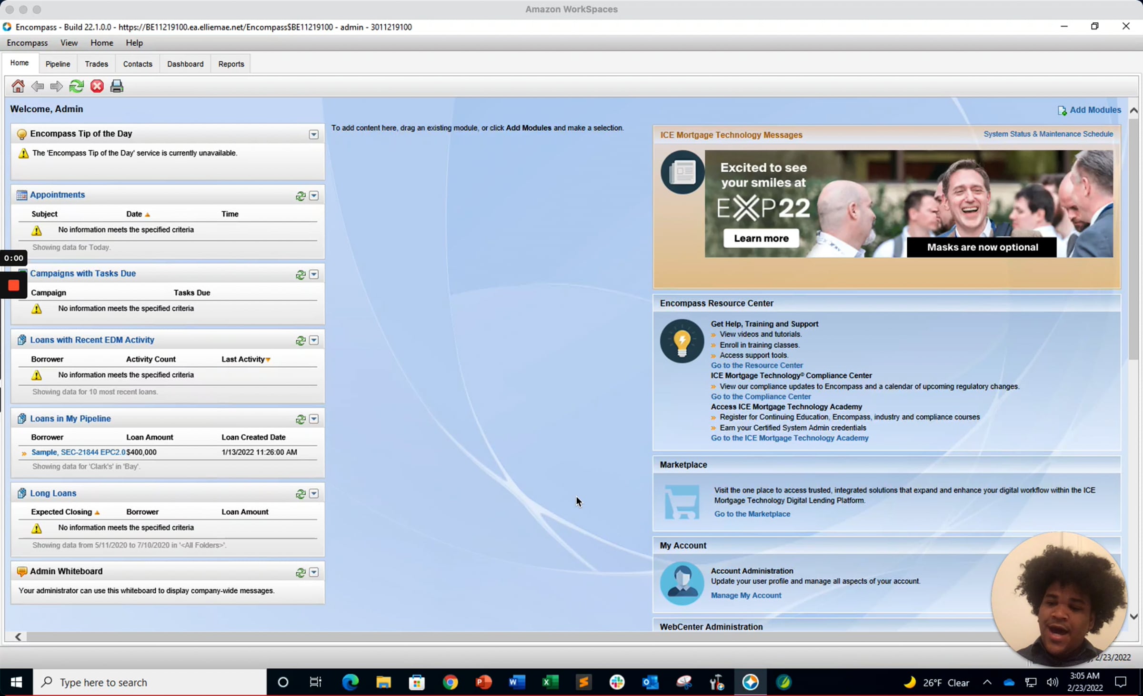Switch to the Contacts tab
This screenshot has height=696, width=1143.
138,64
